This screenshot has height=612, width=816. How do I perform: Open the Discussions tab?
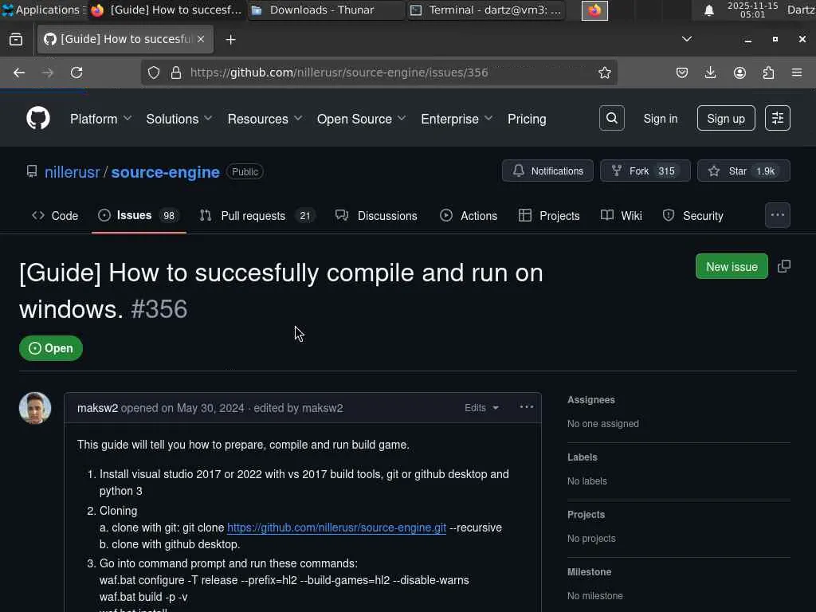point(376,215)
